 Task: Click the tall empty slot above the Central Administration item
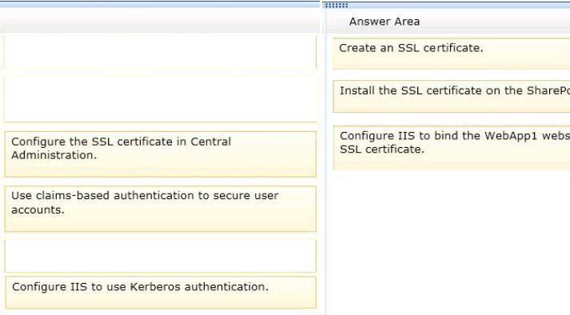161,99
